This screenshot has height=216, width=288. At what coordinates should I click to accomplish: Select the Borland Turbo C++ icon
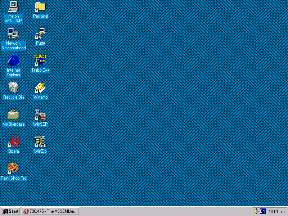pos(40,60)
